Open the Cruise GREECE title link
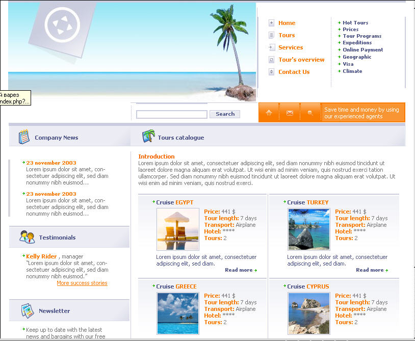Image resolution: width=415 pixels, height=341 pixels. (176, 286)
